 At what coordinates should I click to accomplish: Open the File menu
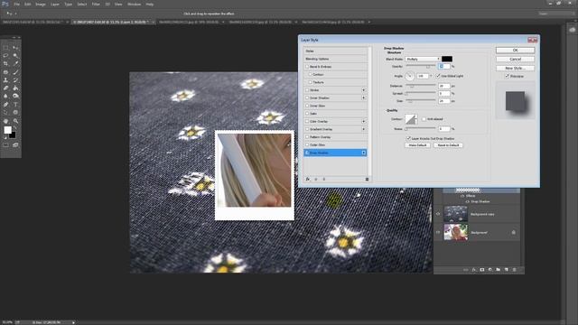pyautogui.click(x=16, y=5)
